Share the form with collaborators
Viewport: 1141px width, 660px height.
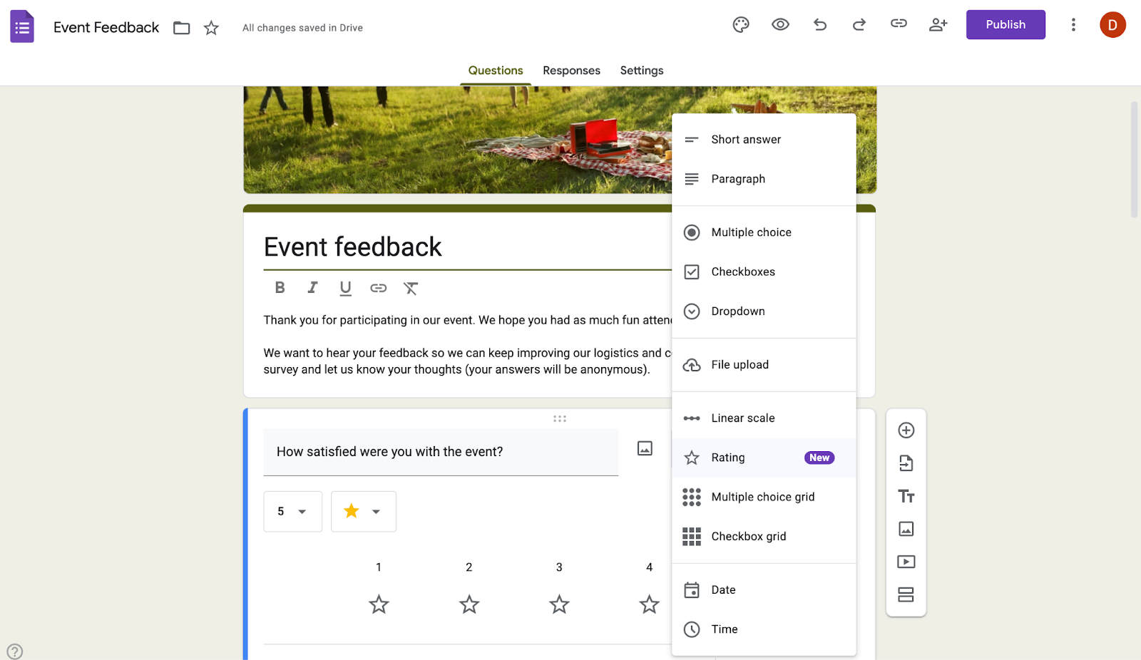[x=938, y=24]
